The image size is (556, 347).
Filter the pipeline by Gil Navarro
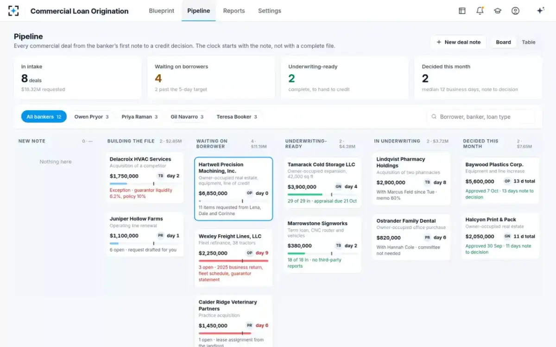[187, 117]
